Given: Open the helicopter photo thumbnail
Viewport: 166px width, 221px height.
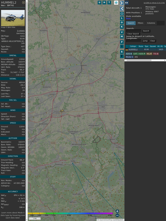Looking at the screenshot, I should point(13,18).
